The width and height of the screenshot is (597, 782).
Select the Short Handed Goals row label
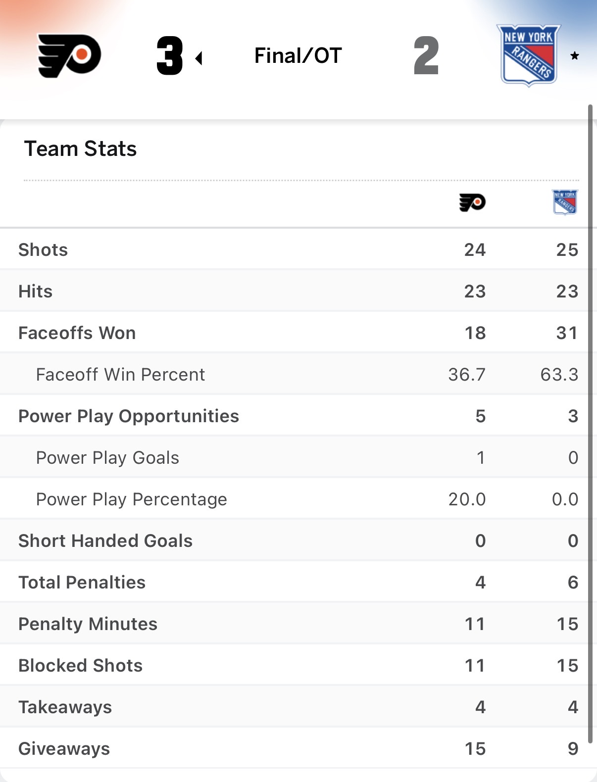tap(105, 541)
